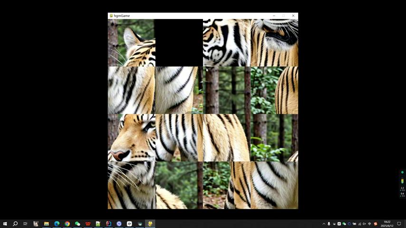
Task: Click the tiger face puzzle tile
Action: click(132, 138)
